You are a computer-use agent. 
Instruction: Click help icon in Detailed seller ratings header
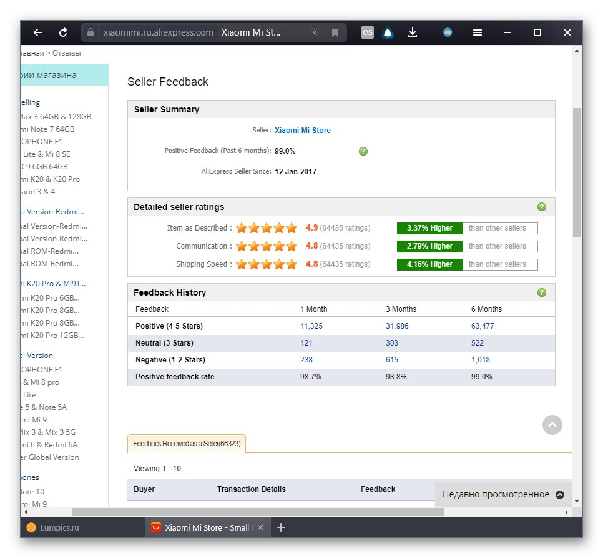tap(541, 207)
